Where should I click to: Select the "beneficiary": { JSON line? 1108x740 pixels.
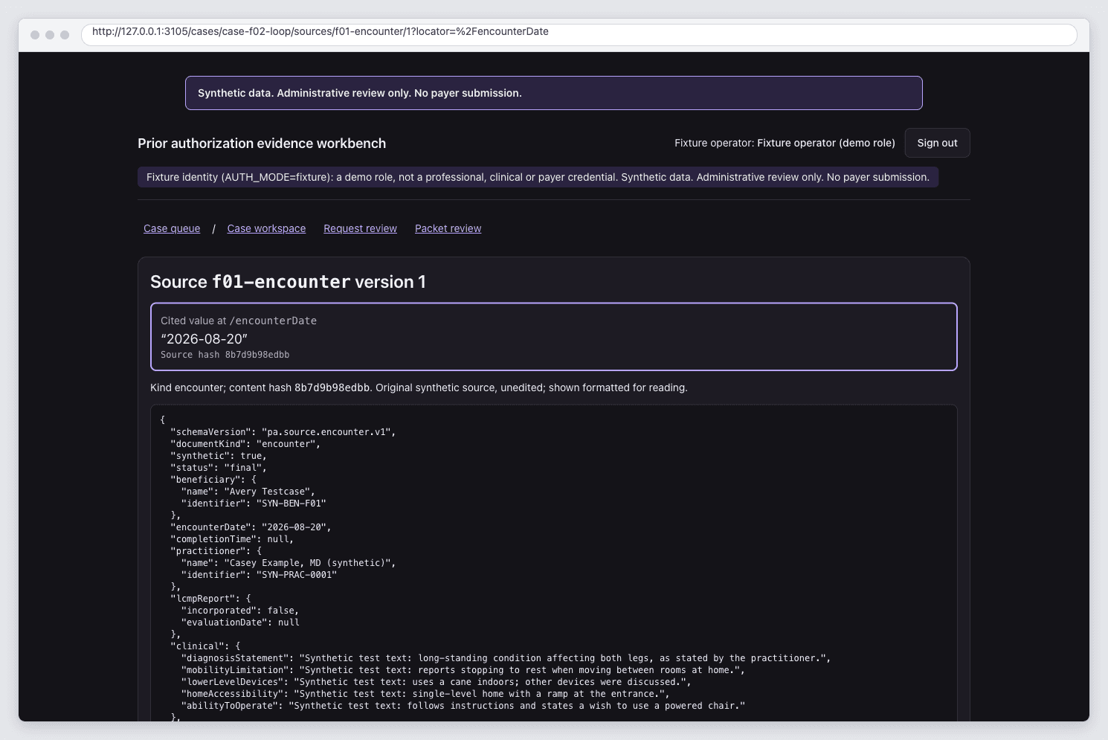click(213, 480)
